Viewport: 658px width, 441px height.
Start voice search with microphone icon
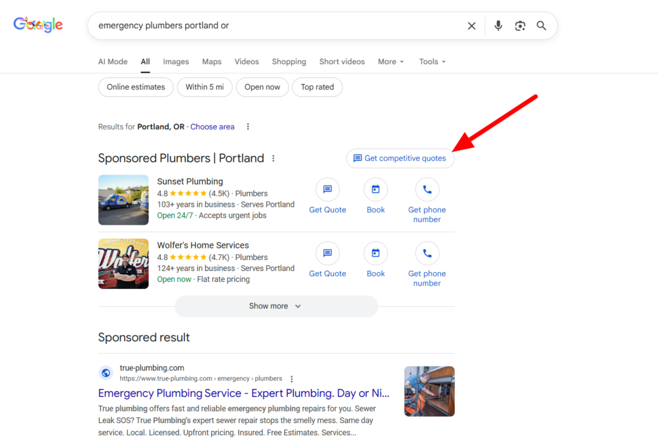498,26
